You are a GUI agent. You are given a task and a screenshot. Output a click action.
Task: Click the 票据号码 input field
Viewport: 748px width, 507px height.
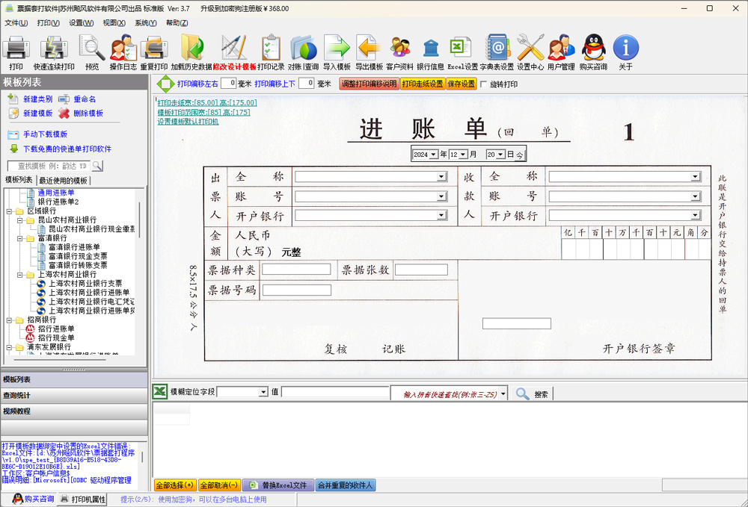click(x=295, y=290)
